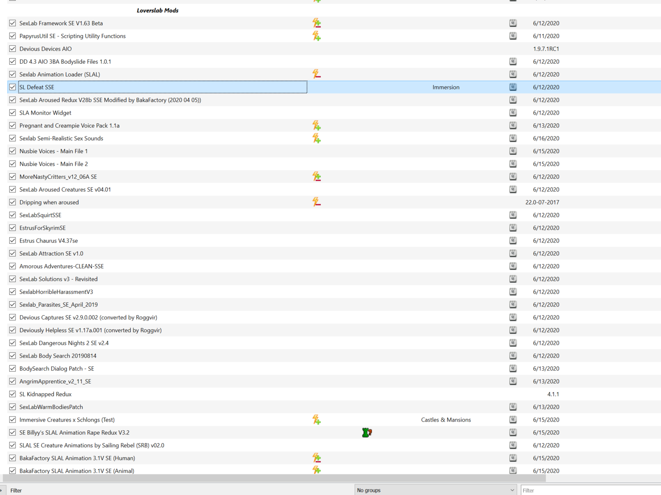Click conflict icon for Pregnant and Creampie Voice Pack

[316, 126]
